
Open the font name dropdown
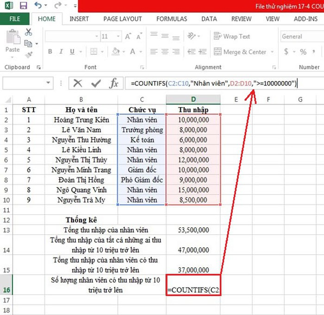click(x=96, y=37)
